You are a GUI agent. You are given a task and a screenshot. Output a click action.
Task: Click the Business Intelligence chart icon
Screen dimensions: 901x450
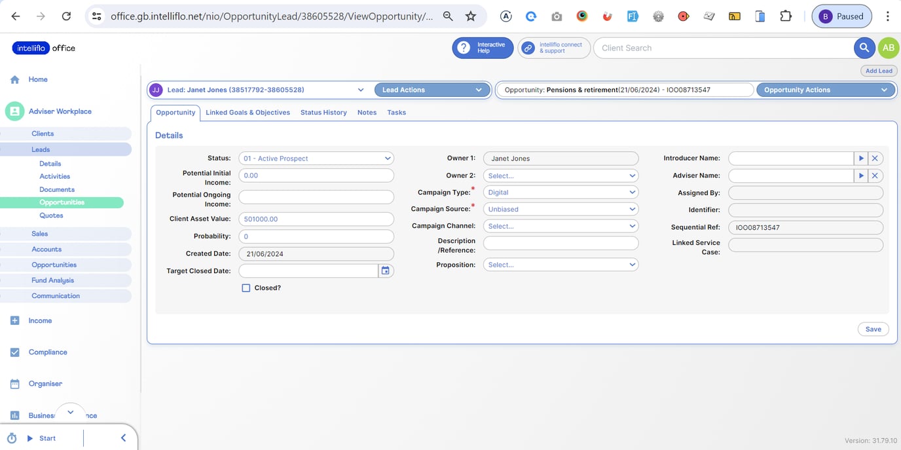(14, 415)
